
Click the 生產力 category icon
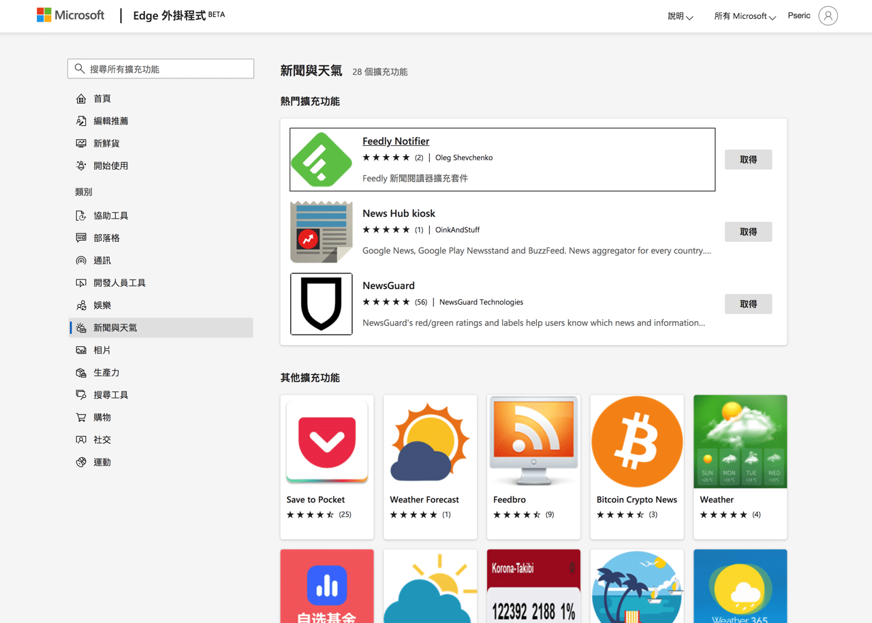pos(81,374)
